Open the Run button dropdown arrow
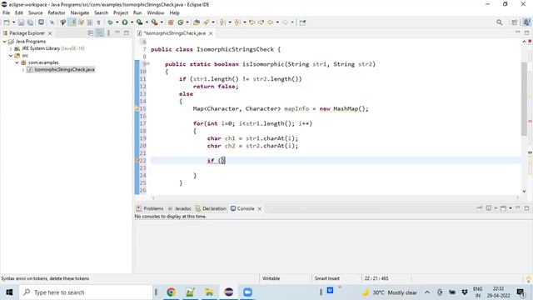 [132, 22]
